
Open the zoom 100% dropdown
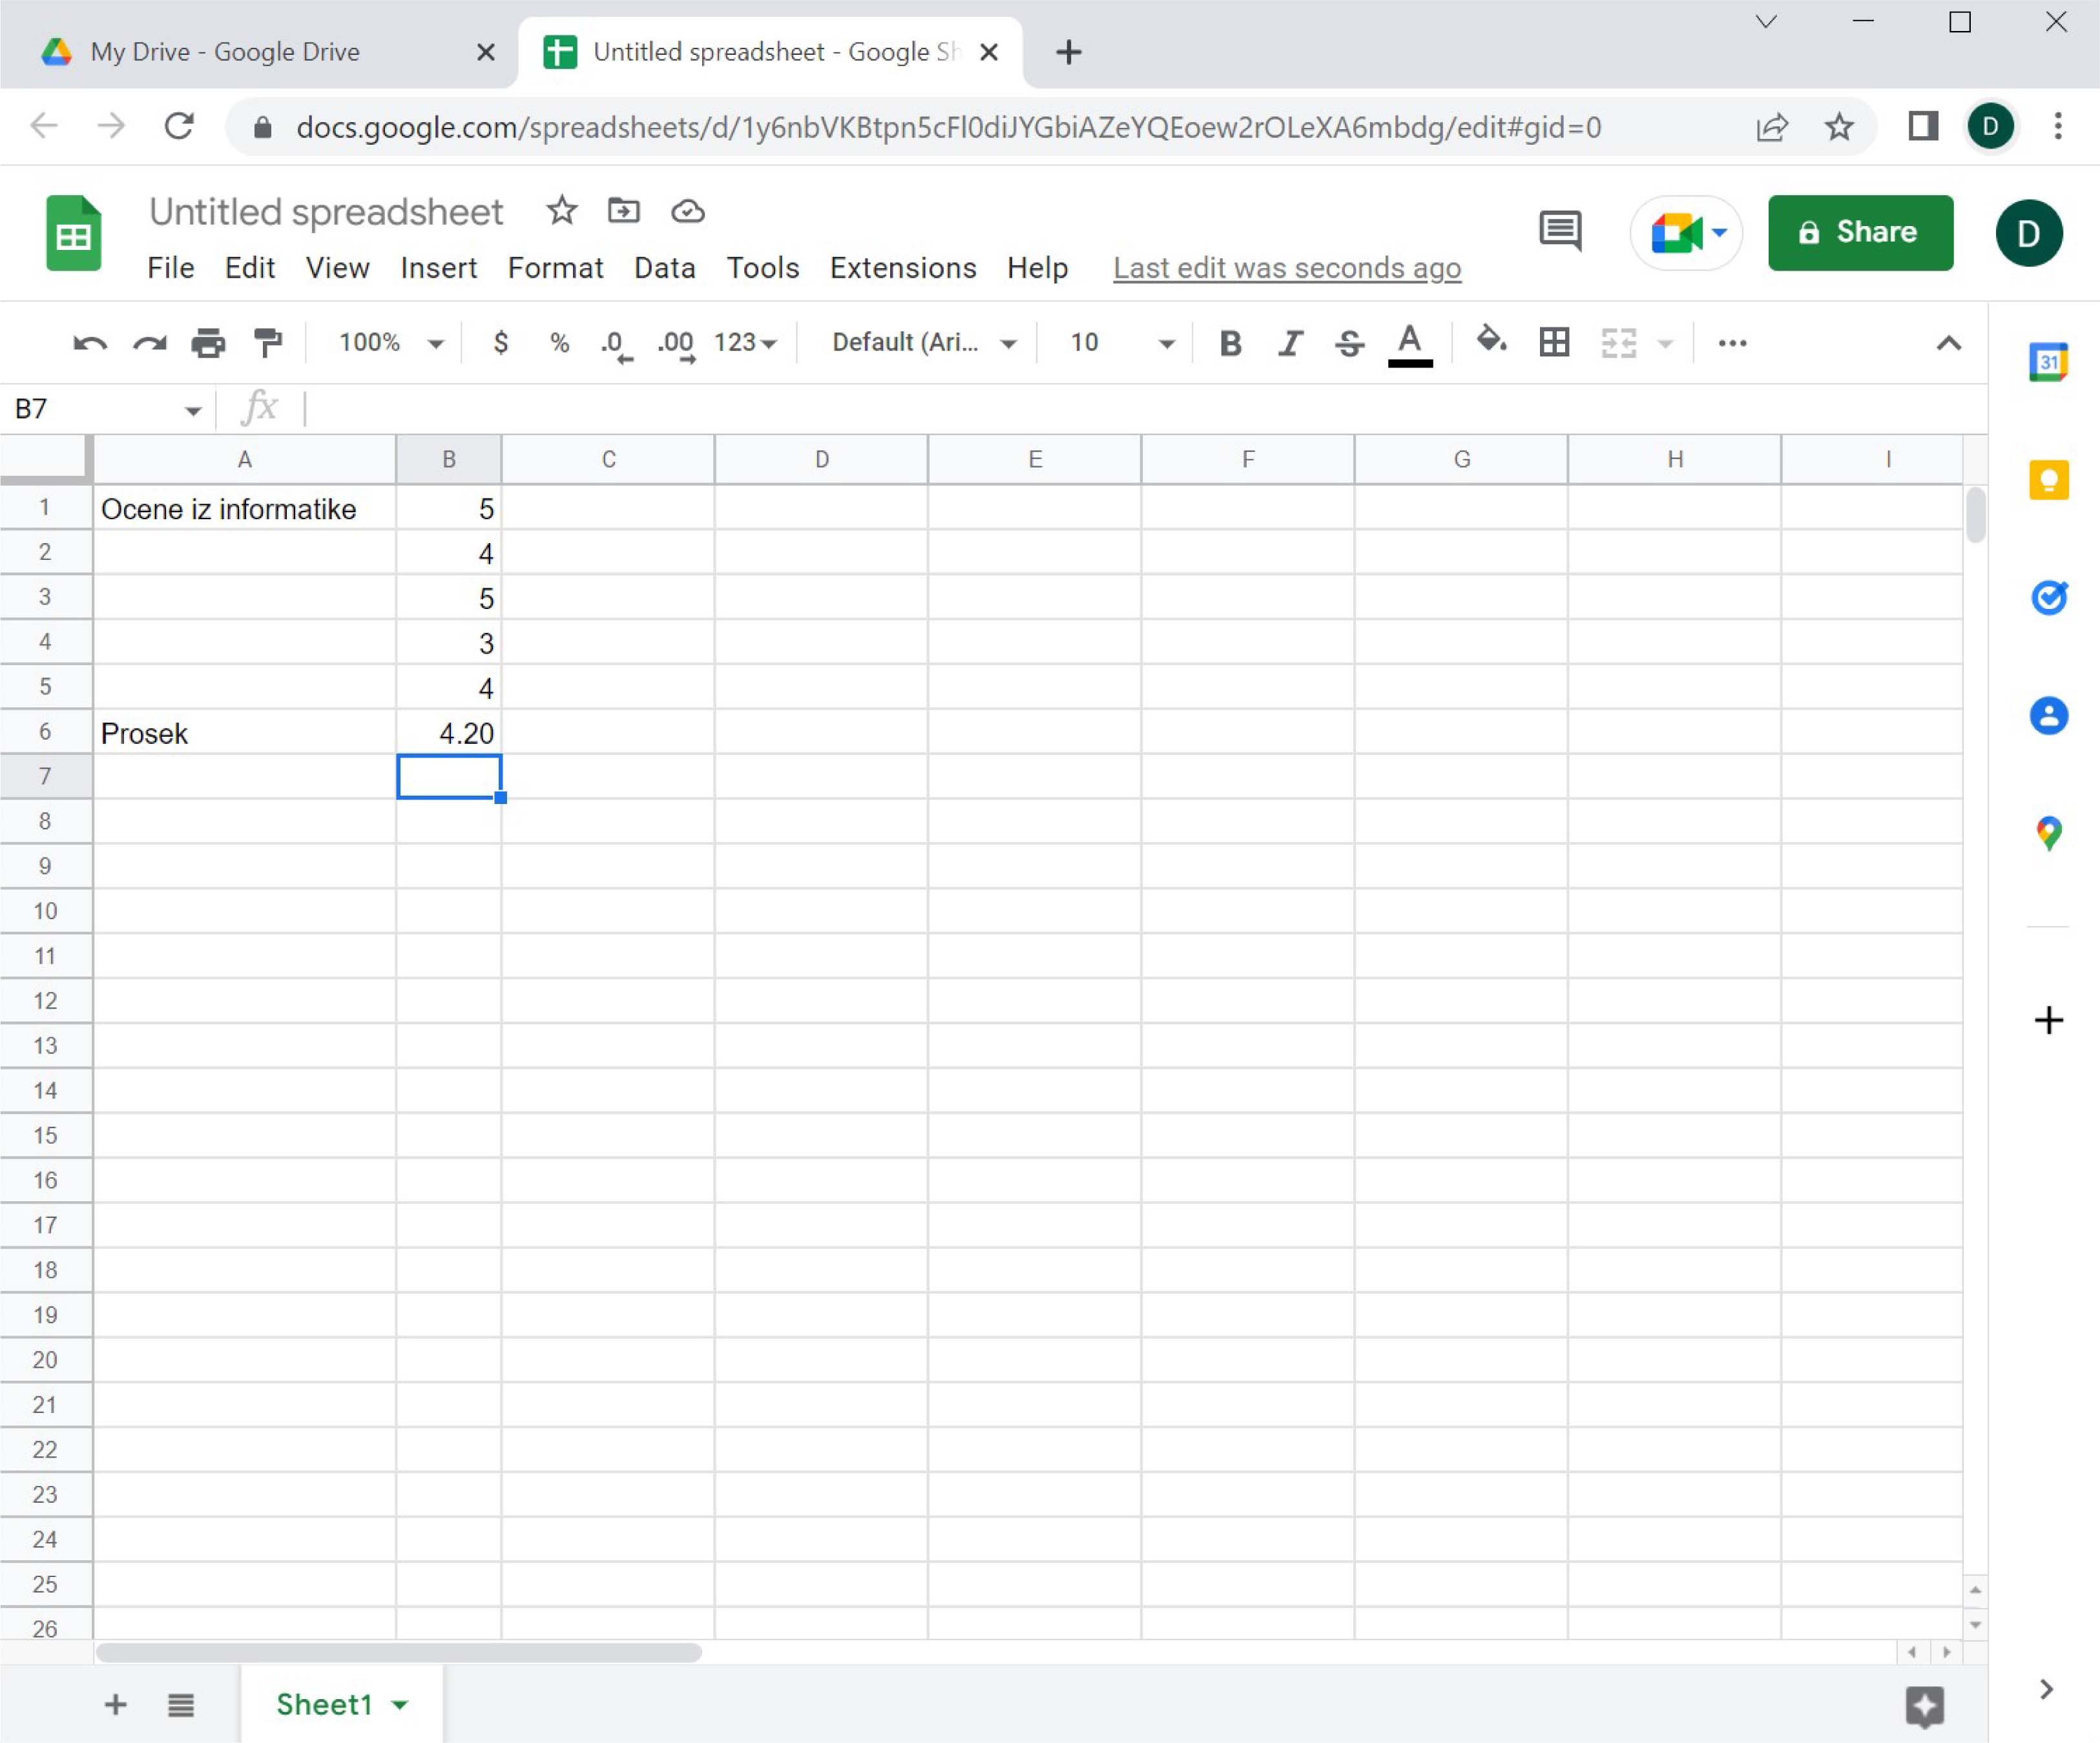coord(390,343)
